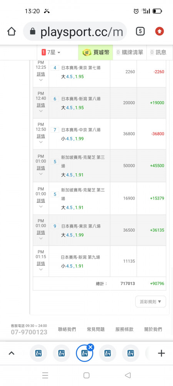The width and height of the screenshot is (173, 386).
Task: Expand 詳情 for PM 12:50 中京 bet
Action: [41, 136]
